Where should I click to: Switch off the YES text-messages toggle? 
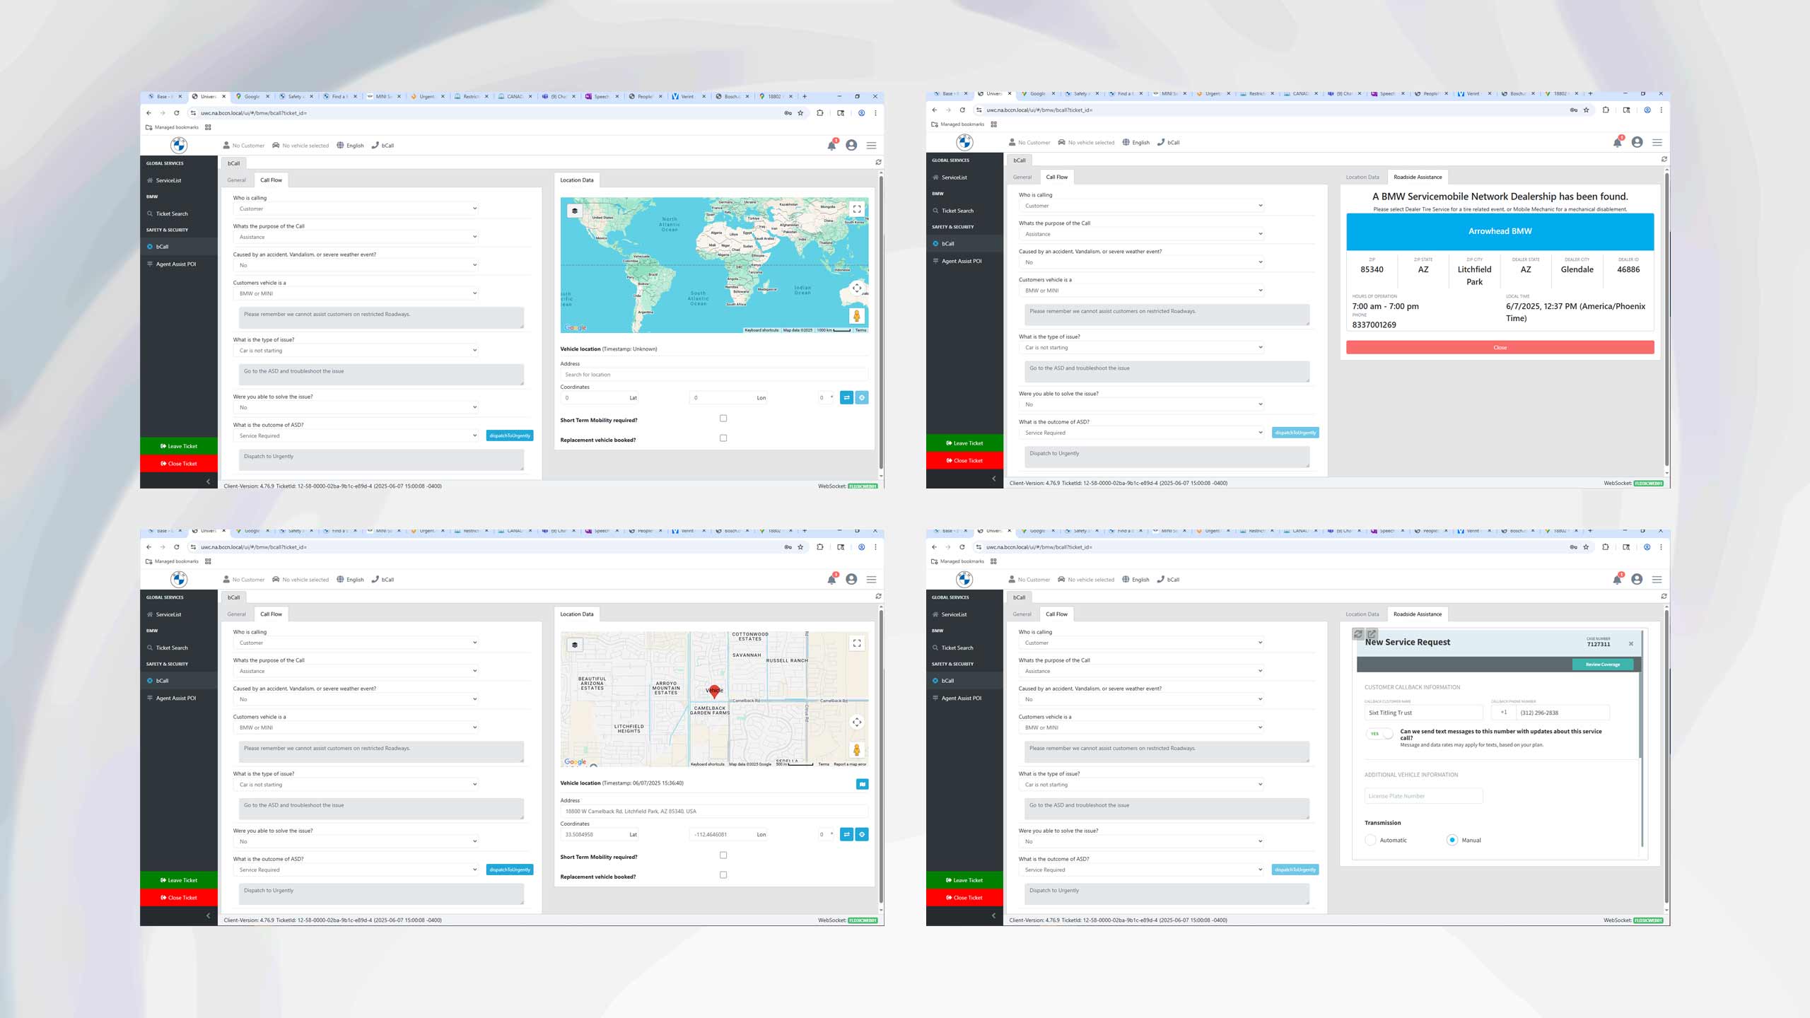tap(1379, 734)
